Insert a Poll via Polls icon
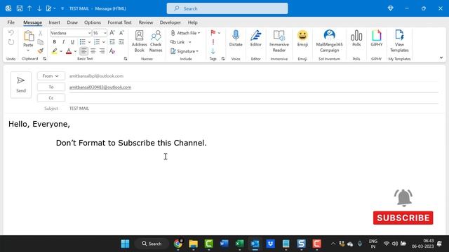The width and height of the screenshot is (449, 252). (x=356, y=38)
